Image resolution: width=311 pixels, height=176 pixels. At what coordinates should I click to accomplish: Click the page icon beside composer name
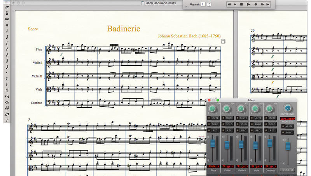point(223,41)
